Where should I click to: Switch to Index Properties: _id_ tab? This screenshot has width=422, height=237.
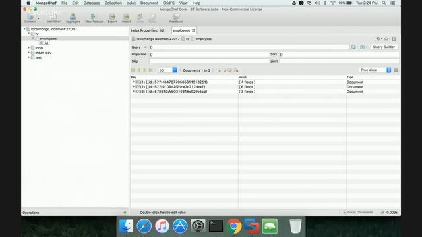[x=148, y=30]
